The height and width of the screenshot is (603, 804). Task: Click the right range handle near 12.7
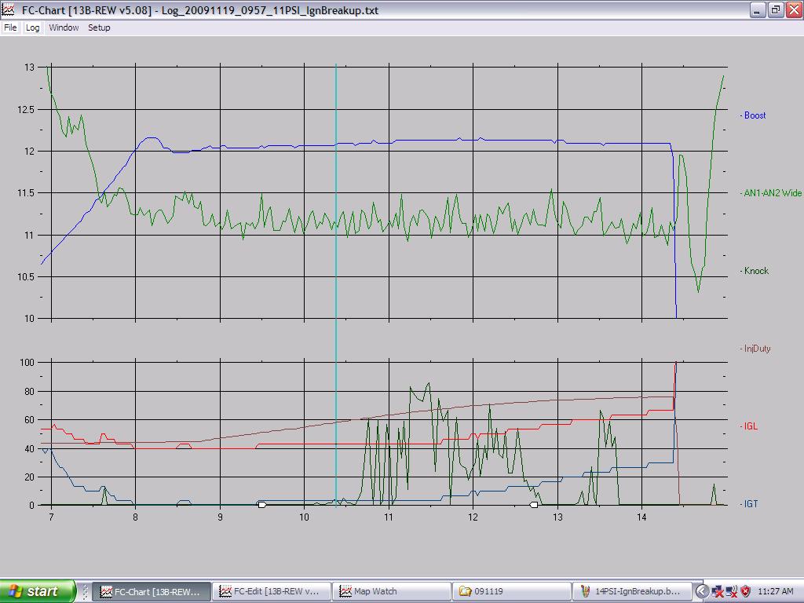click(x=534, y=505)
